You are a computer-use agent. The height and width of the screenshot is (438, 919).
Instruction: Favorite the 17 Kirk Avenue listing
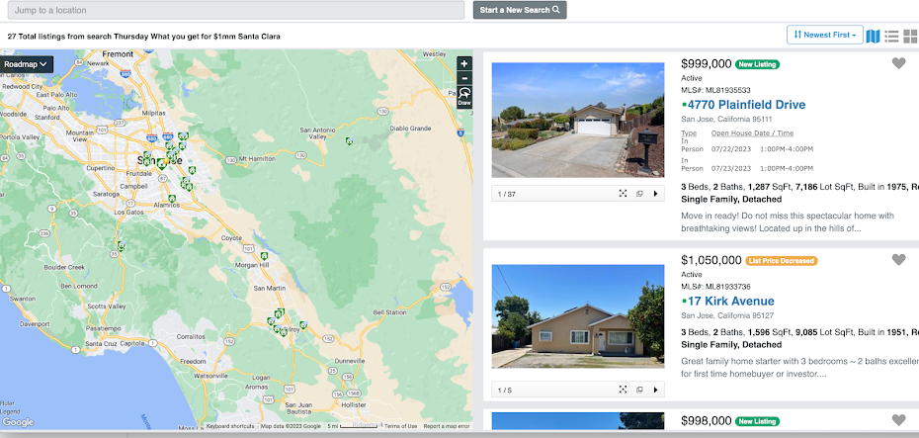pos(898,260)
